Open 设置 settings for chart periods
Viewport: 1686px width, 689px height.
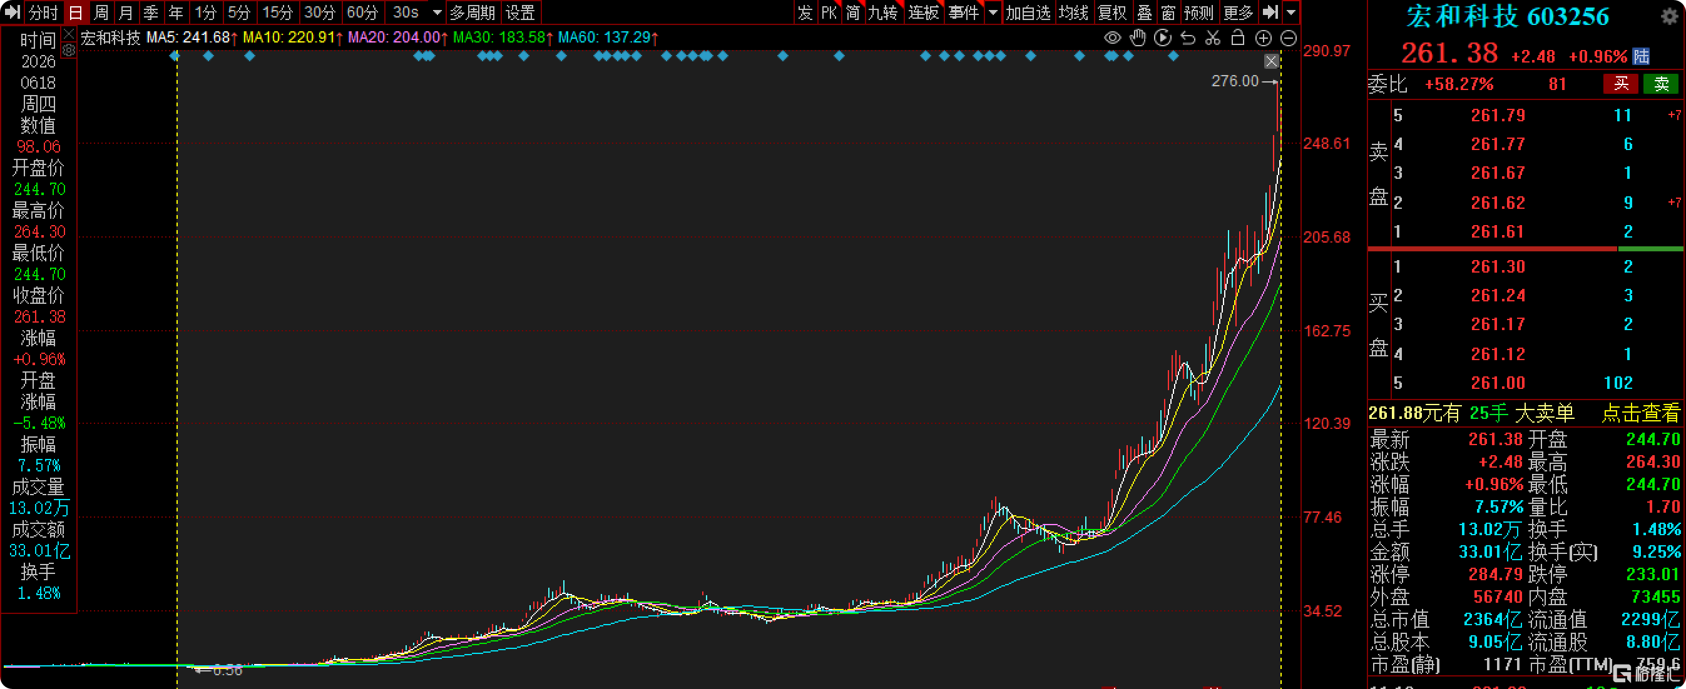(x=520, y=12)
